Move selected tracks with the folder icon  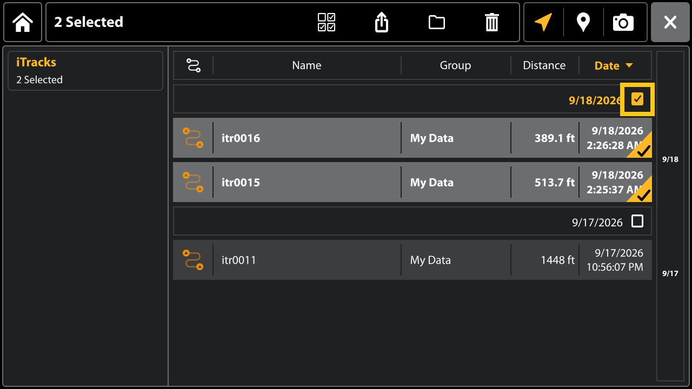tap(437, 22)
